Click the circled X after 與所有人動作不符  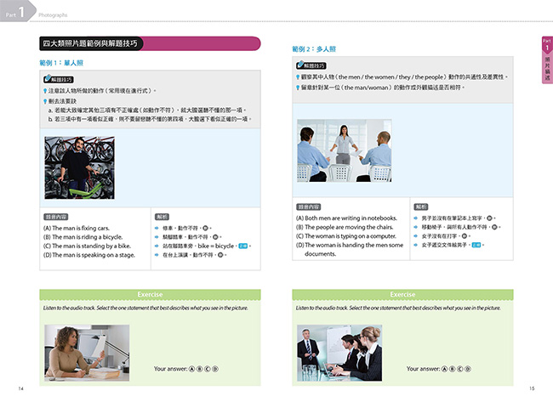(494, 227)
